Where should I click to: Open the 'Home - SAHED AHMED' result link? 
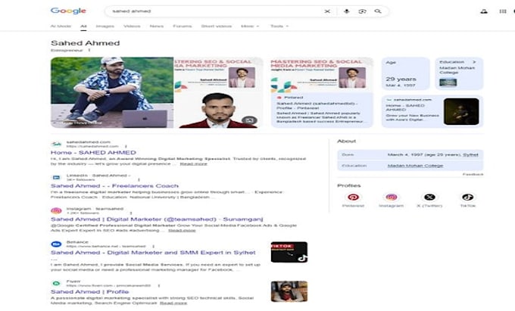point(93,153)
